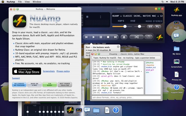This screenshot has width=186, height=116.
Task: Open the View menu
Action: pyautogui.click(x=27, y=2)
